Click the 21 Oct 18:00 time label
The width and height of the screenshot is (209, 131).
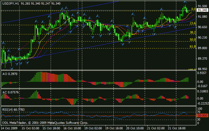coord(177,128)
